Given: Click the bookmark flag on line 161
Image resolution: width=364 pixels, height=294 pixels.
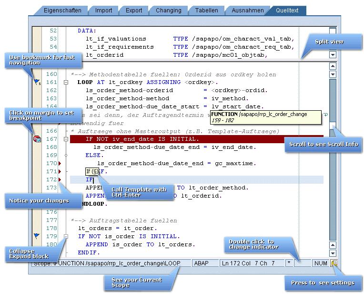Looking at the screenshot, I should tap(37, 82).
